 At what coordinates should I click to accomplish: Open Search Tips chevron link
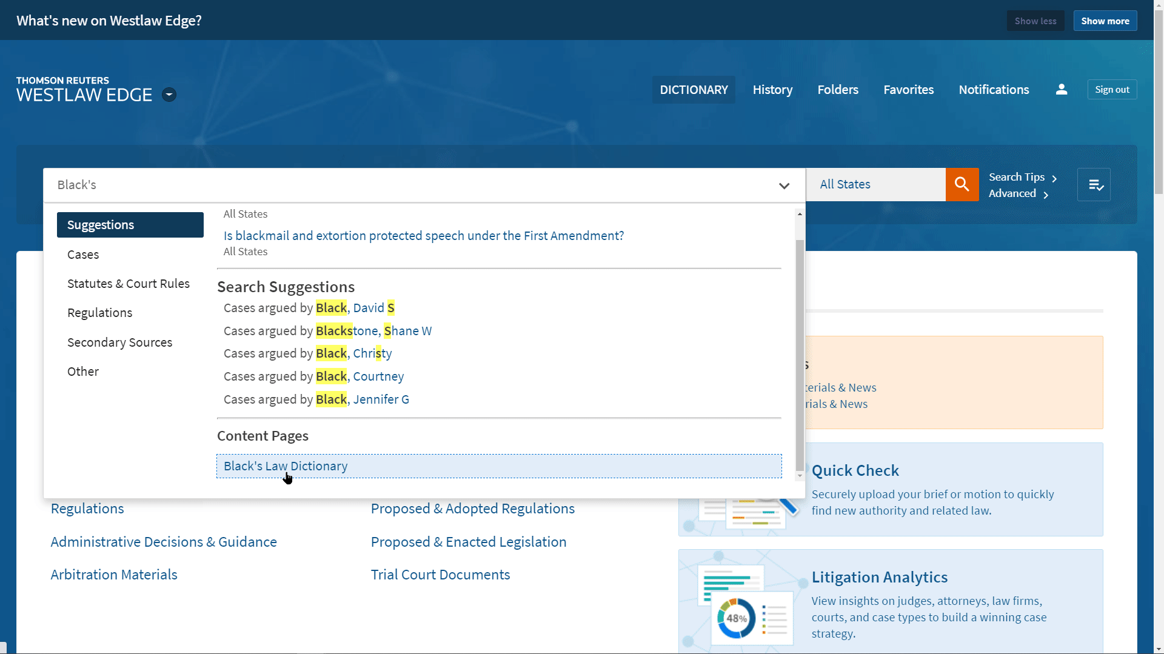coord(1022,177)
